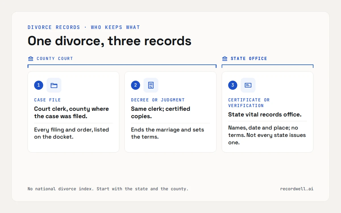Click the document icon on Decree card

tap(151, 85)
